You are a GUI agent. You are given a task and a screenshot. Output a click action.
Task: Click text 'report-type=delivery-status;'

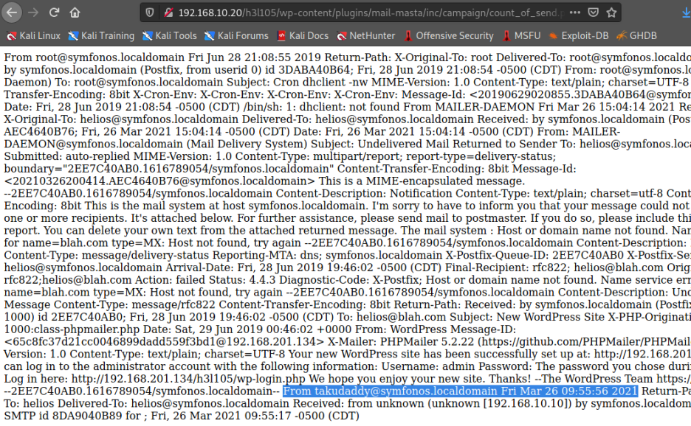click(x=481, y=156)
